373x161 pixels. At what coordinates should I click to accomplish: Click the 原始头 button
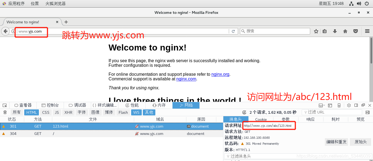[360, 142]
